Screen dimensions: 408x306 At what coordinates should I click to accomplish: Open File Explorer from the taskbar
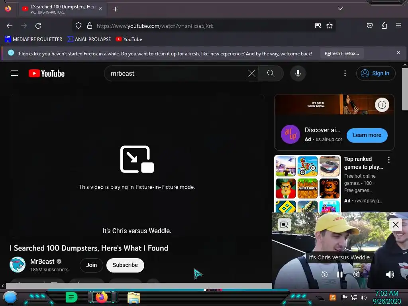[134, 298]
